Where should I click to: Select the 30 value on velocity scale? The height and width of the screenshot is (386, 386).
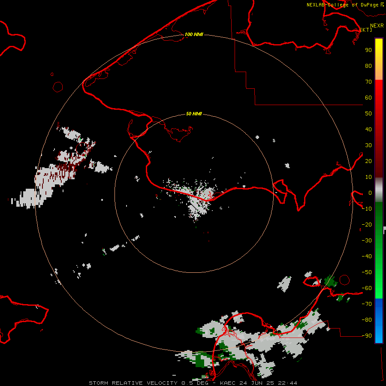click(368, 145)
